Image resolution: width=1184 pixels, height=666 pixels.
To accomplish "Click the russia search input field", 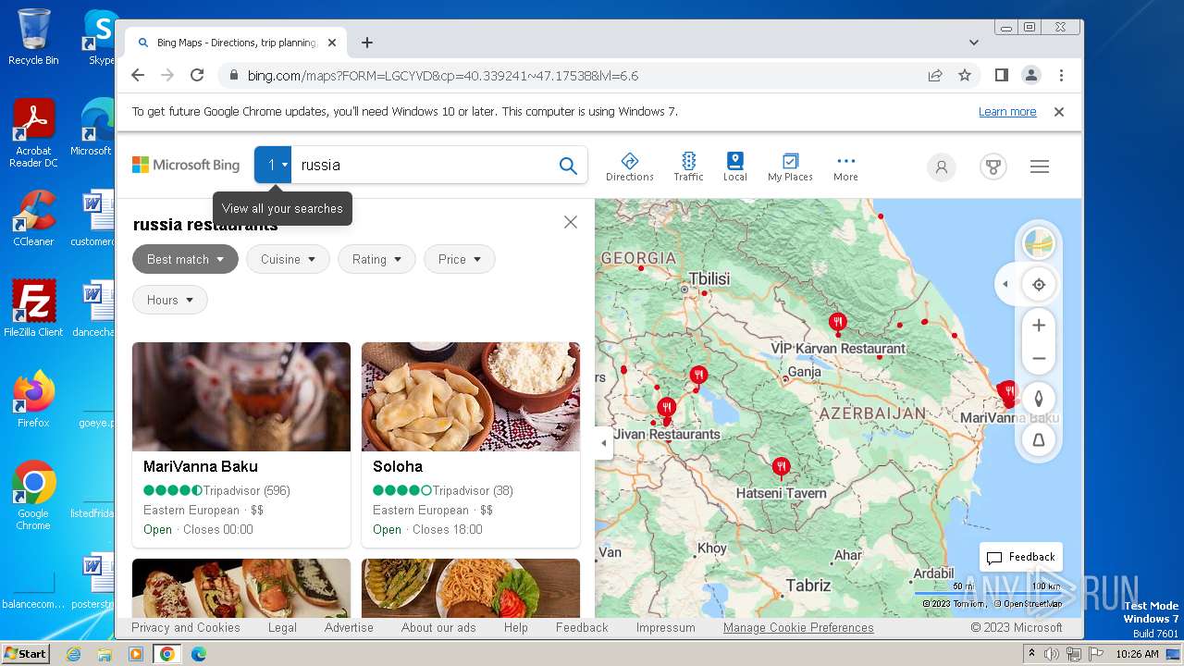I will point(423,165).
